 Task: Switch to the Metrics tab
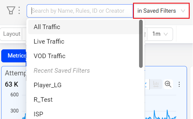point(14,56)
